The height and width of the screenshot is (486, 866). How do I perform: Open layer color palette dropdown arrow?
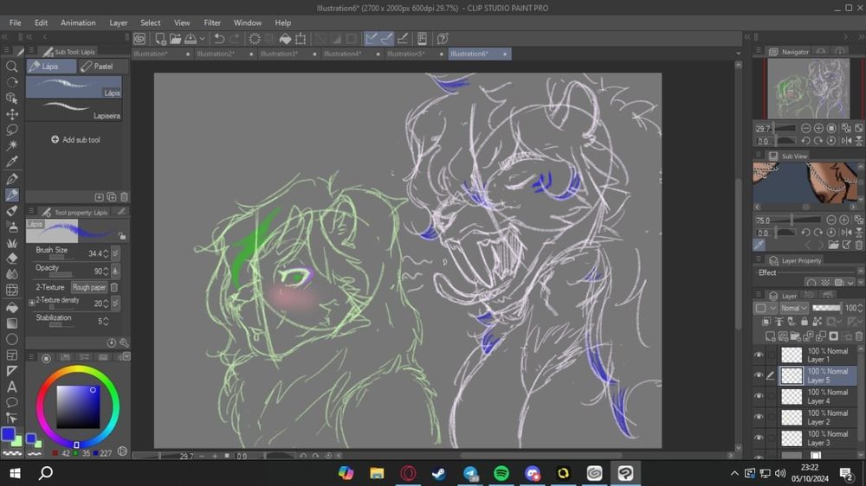[772, 308]
